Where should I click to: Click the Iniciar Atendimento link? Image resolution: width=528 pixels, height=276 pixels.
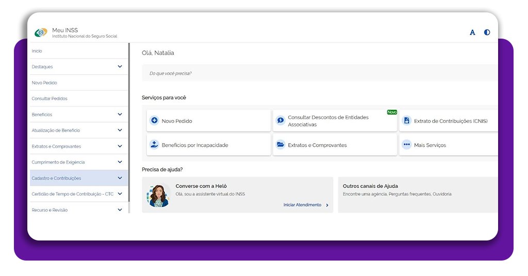(302, 205)
